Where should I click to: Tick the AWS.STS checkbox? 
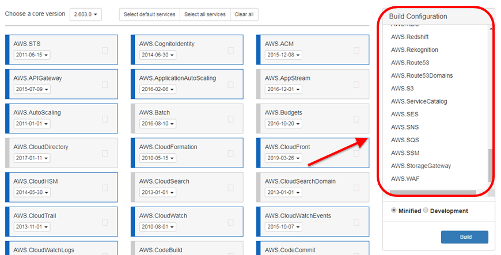105,50
